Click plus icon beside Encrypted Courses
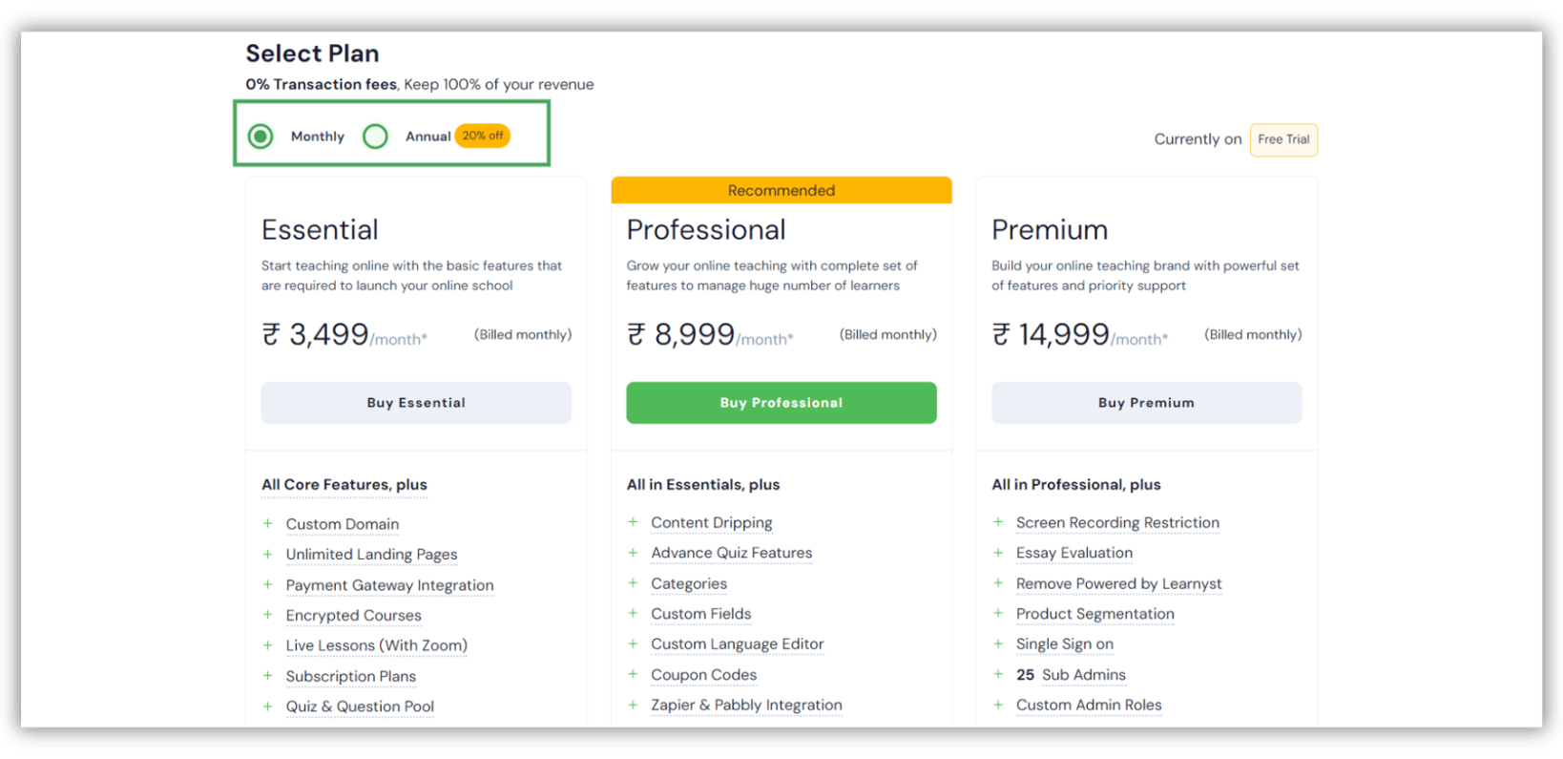Image resolution: width=1563 pixels, height=759 pixels. (x=268, y=616)
